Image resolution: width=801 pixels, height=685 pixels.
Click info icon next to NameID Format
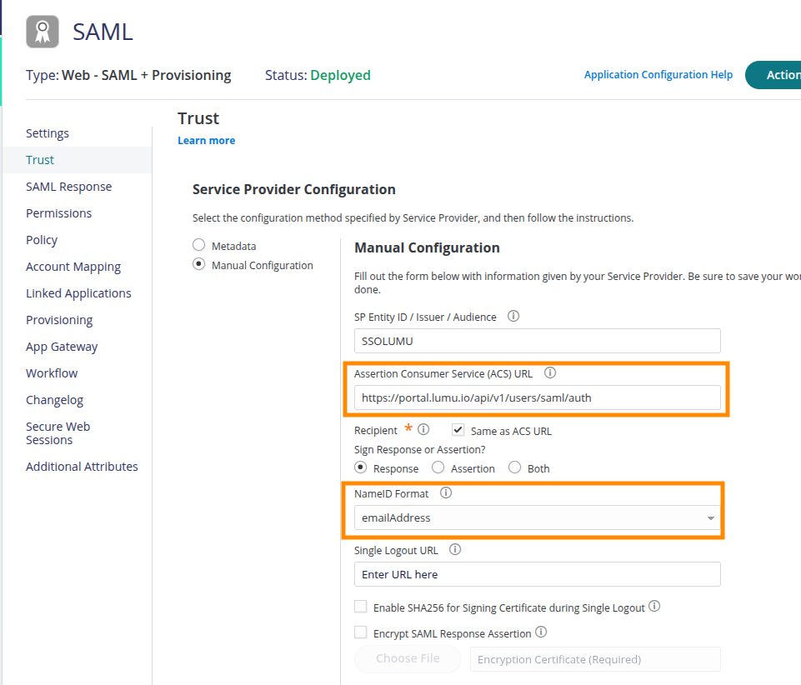coord(446,493)
